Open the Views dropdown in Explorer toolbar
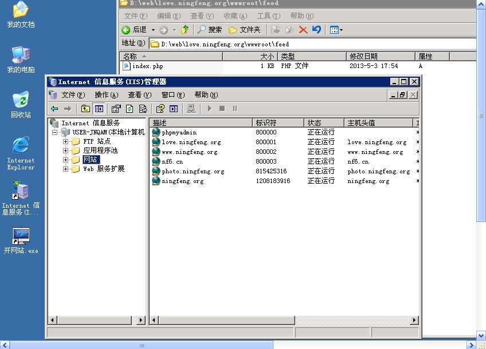The image size is (486, 349). point(336,30)
